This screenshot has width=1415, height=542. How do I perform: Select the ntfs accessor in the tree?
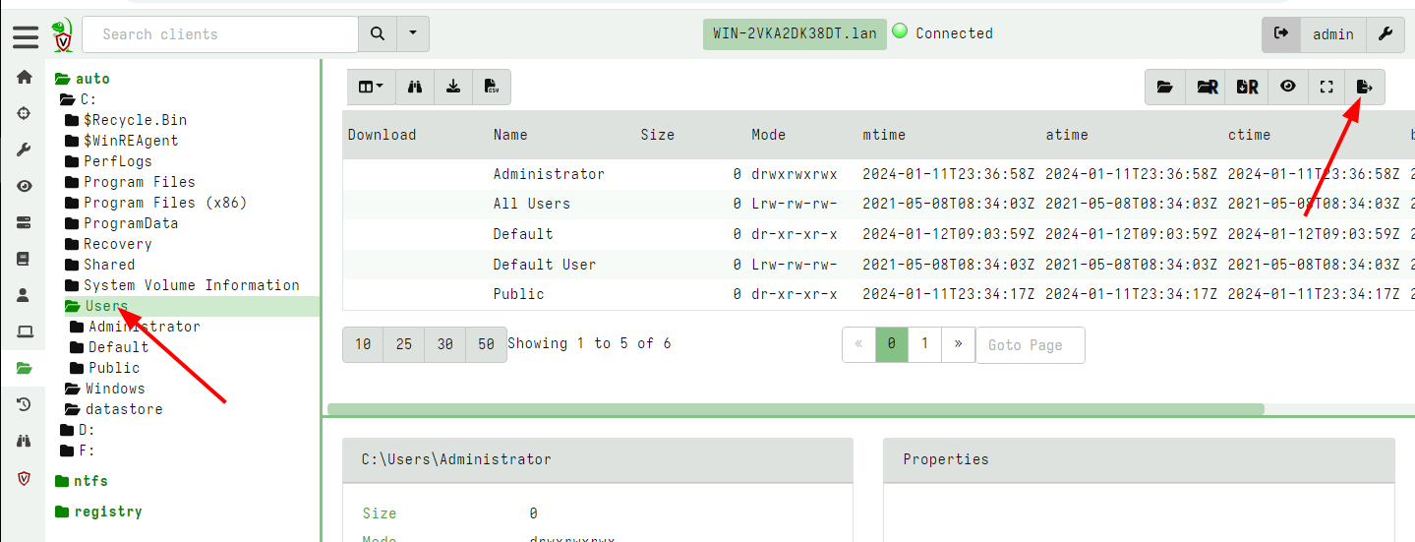tap(90, 481)
